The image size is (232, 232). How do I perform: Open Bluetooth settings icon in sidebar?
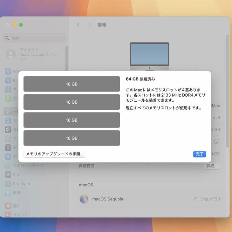(8, 80)
